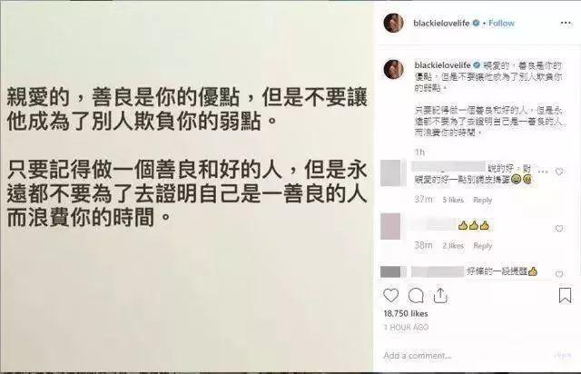The width and height of the screenshot is (581, 374).
Task: Like the first comment with heart
Action: pyautogui.click(x=559, y=172)
